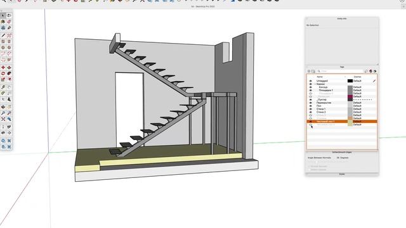Click beige swatch of Чистовой пол 1

(350, 121)
